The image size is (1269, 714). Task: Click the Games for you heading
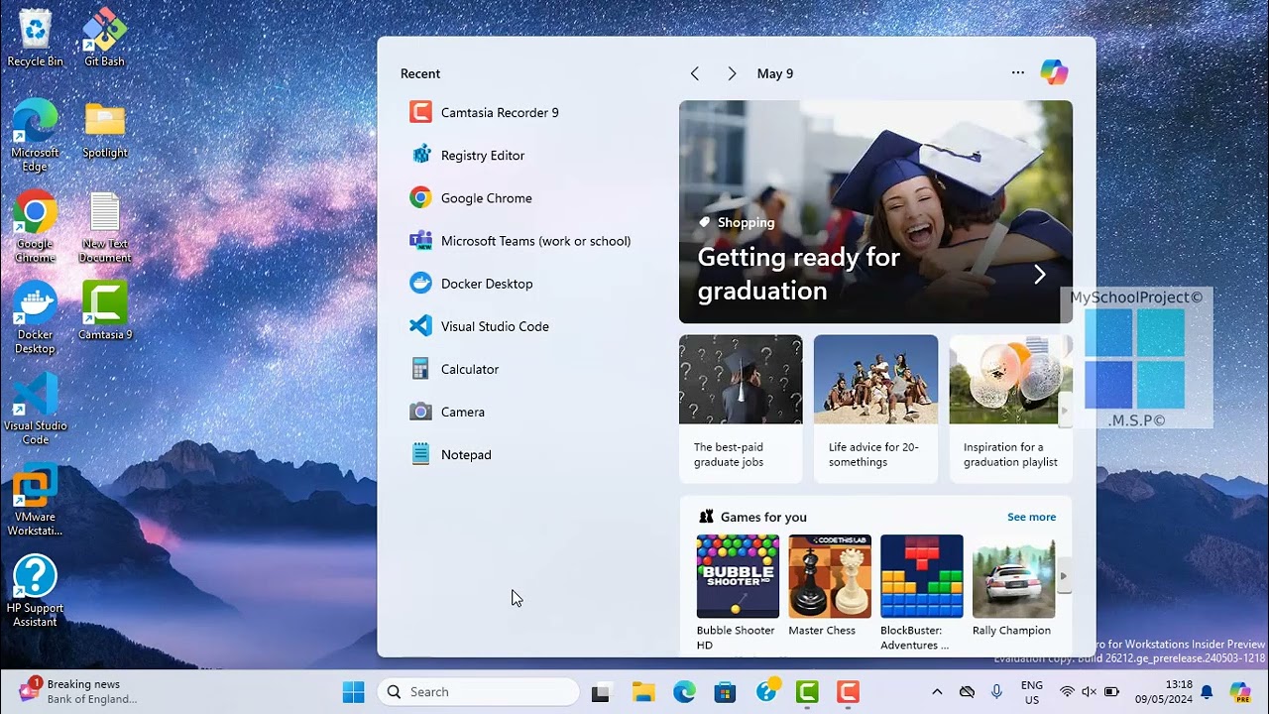pos(763,517)
